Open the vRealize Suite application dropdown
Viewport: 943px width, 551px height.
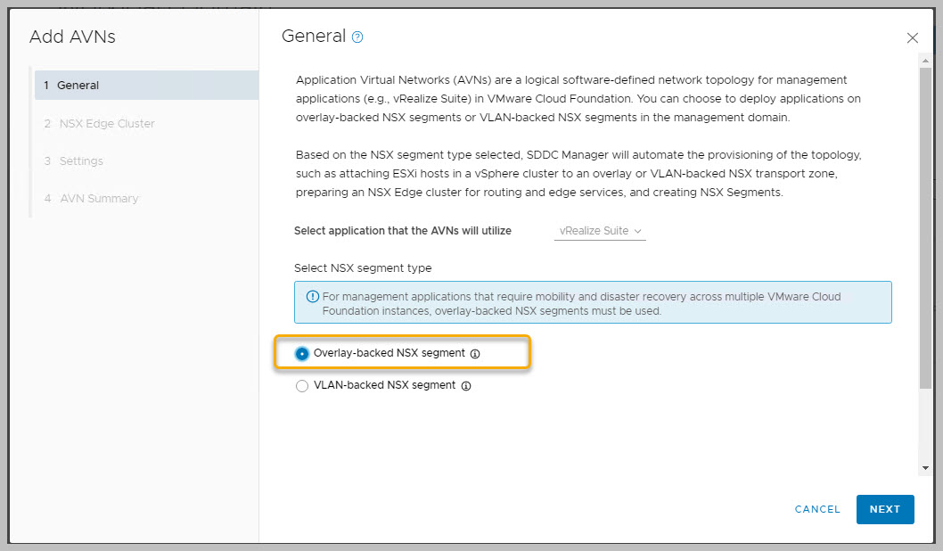click(x=600, y=231)
